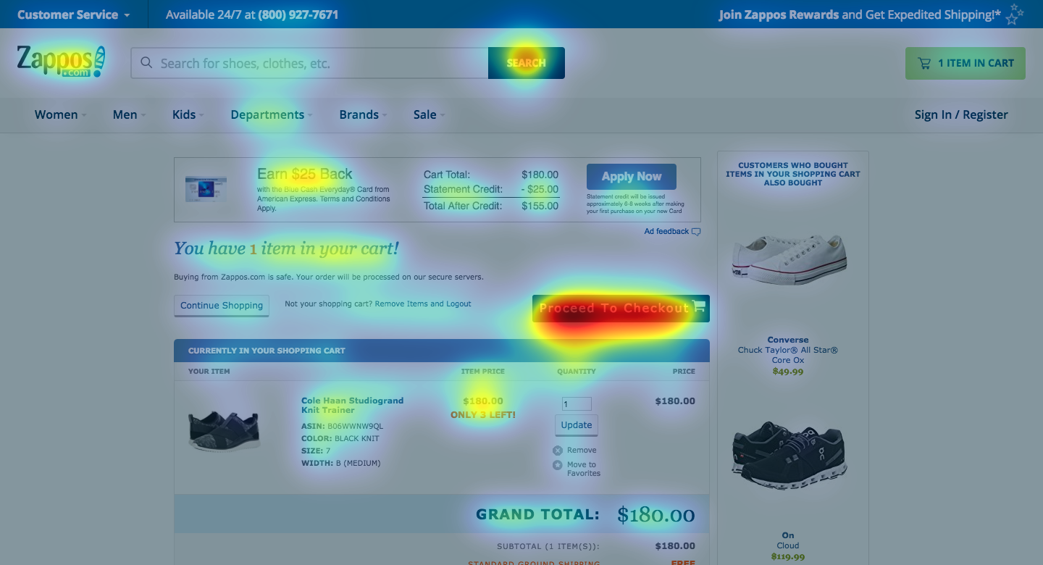Viewport: 1043px width, 565px height.
Task: Open the On Cloud black shoe thumbnail
Action: pos(788,456)
